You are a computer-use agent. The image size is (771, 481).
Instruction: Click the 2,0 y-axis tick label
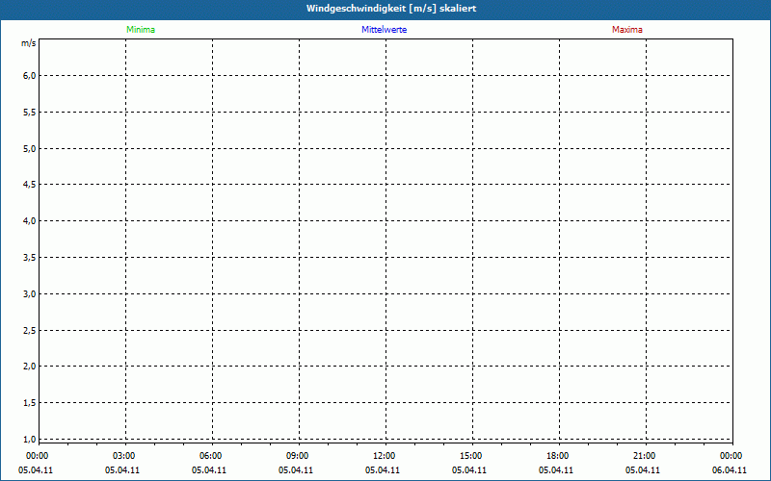pyautogui.click(x=29, y=367)
